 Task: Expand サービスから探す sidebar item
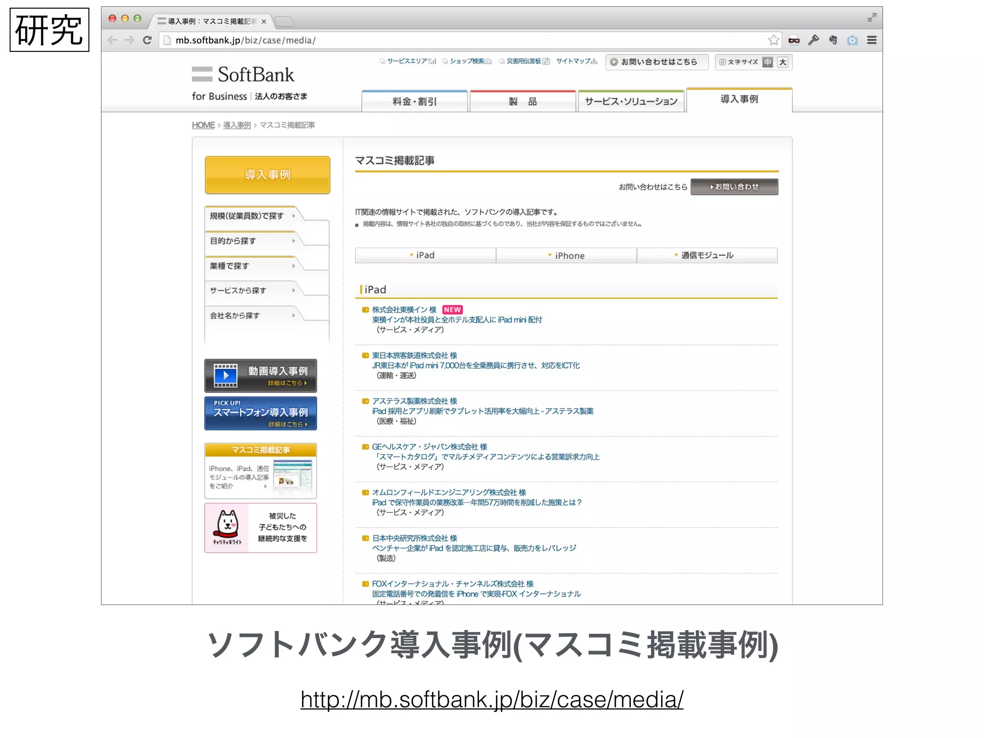pos(253,291)
